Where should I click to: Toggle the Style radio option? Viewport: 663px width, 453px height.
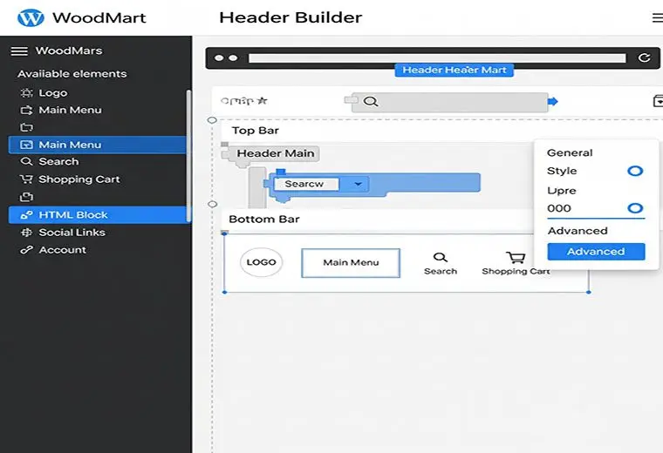[x=635, y=171]
